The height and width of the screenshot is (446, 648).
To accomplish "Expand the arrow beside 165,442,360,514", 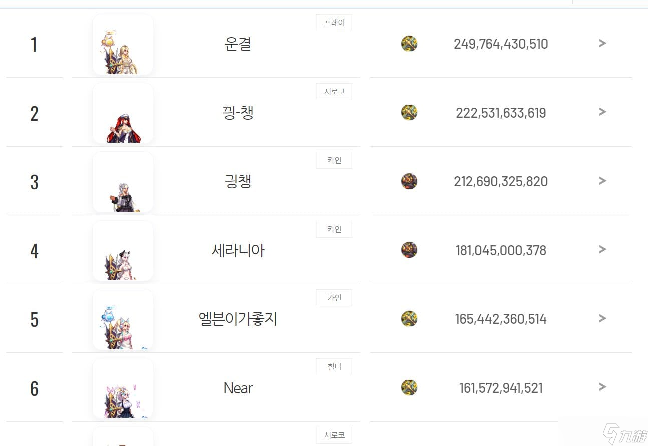I will coord(602,318).
